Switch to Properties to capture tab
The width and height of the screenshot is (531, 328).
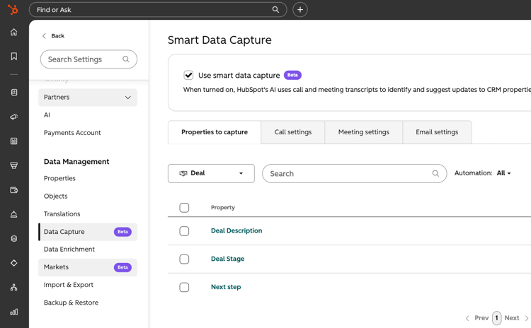215,132
